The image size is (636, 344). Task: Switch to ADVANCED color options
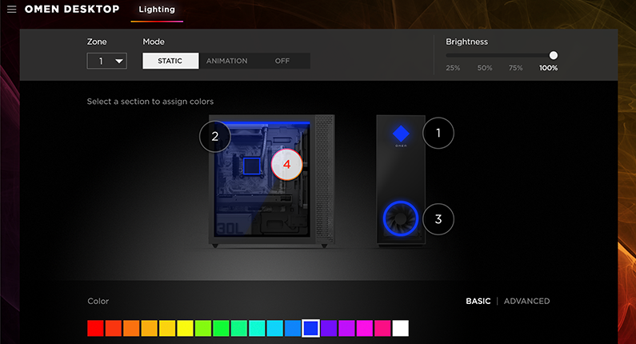coord(527,301)
